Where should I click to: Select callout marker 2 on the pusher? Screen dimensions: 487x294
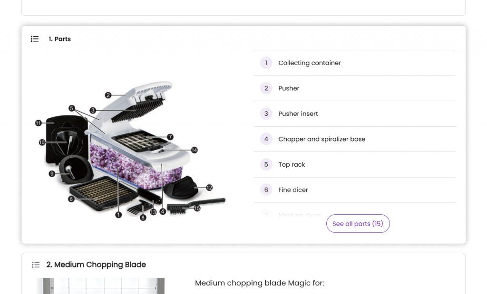pos(108,95)
